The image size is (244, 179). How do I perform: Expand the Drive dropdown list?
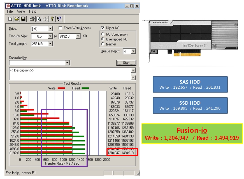[x=50, y=29]
